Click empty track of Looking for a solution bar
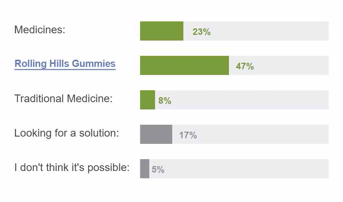343x202 pixels. [x=263, y=134]
